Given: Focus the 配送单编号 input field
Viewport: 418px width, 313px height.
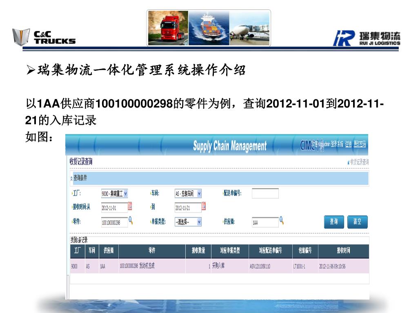Looking at the screenshot, I should click(265, 194).
